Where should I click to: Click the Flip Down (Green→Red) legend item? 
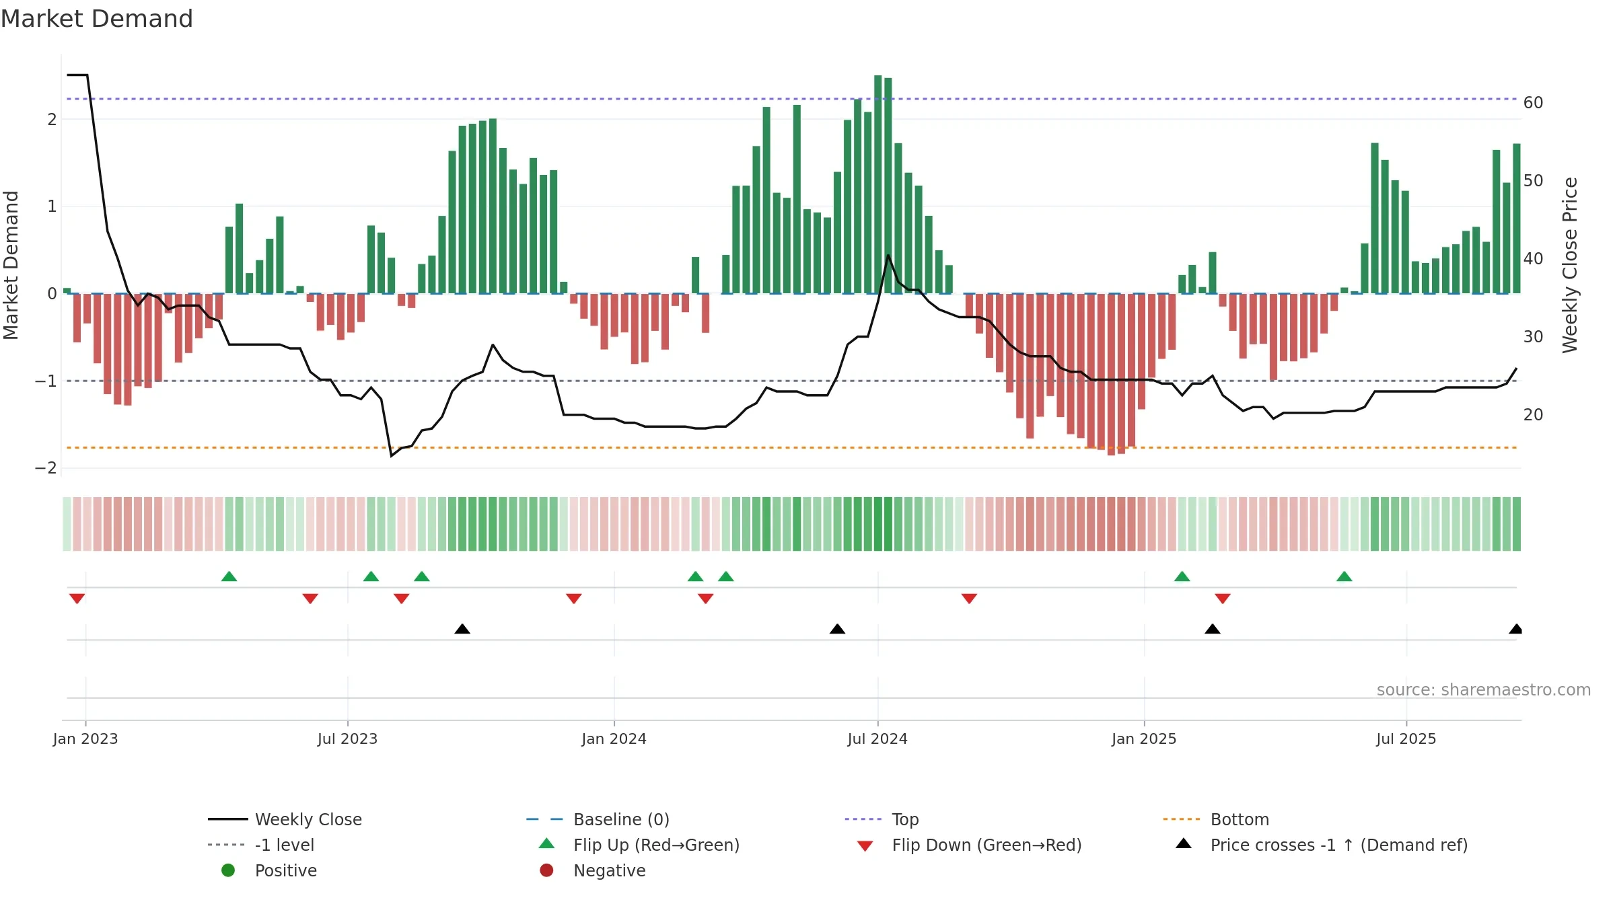(970, 845)
